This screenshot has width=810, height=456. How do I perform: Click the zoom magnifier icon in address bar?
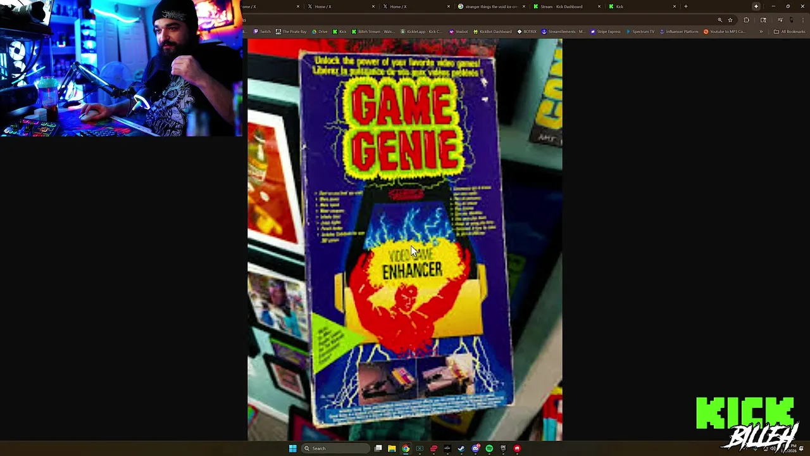coord(720,20)
